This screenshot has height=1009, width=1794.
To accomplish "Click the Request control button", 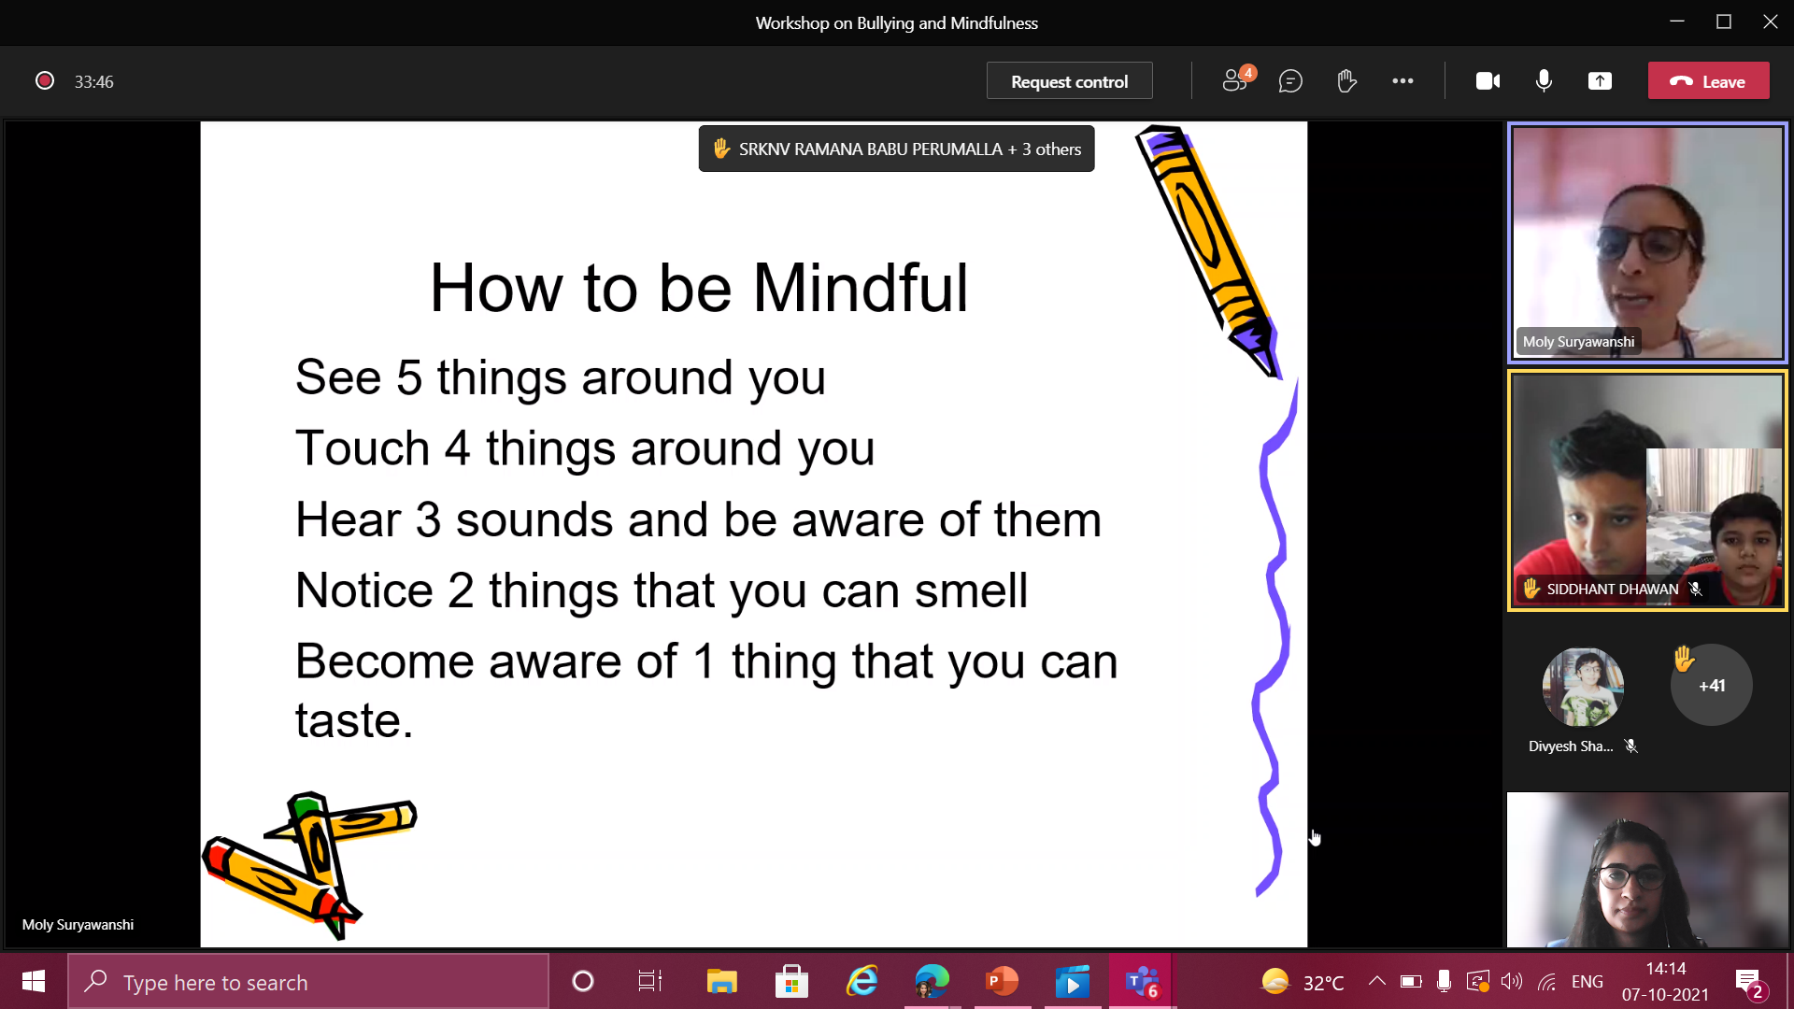I will click(1069, 81).
